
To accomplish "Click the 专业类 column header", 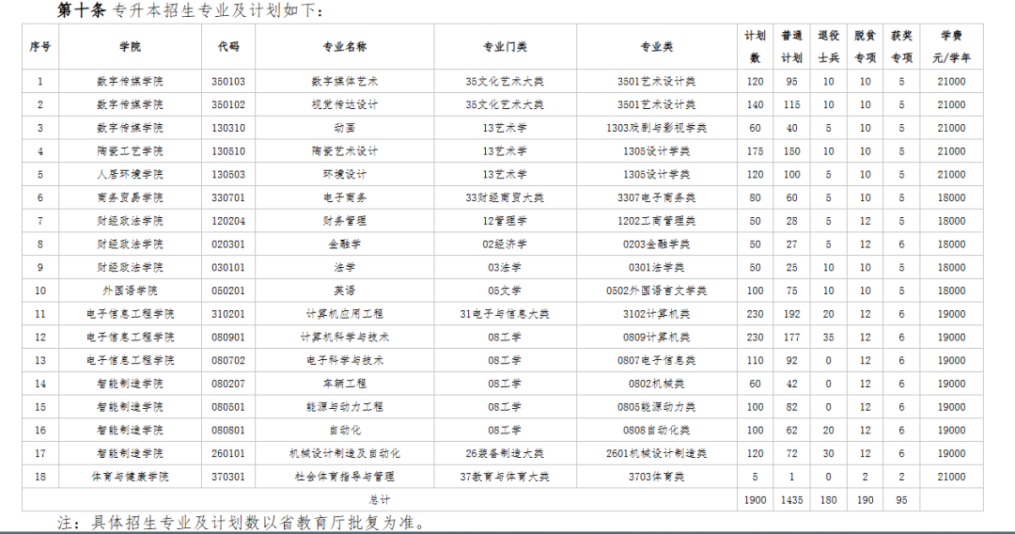I will 656,47.
